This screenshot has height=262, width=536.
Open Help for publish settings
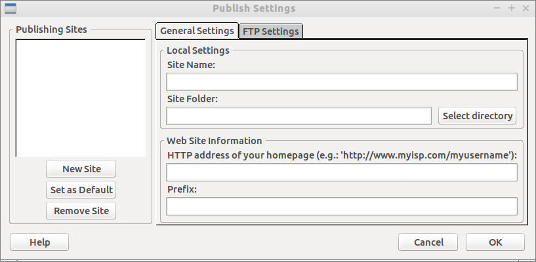(x=39, y=242)
